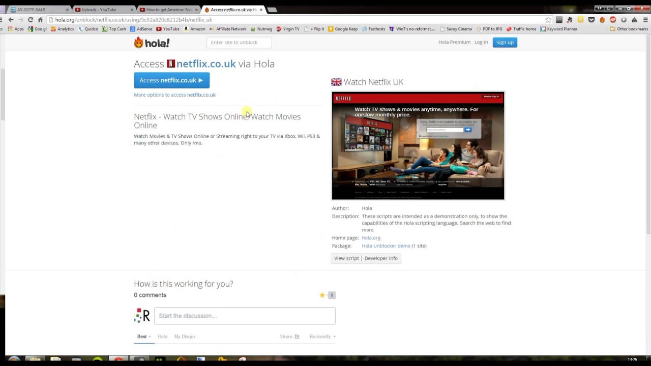Open a new browser tab

pos(272,10)
